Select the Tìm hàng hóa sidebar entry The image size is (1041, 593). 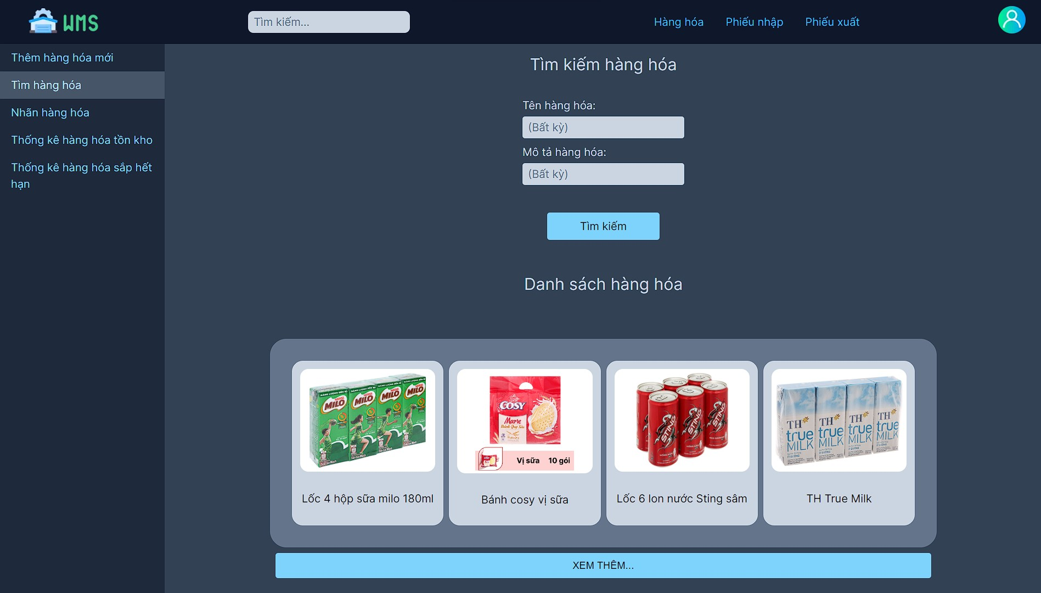point(46,85)
